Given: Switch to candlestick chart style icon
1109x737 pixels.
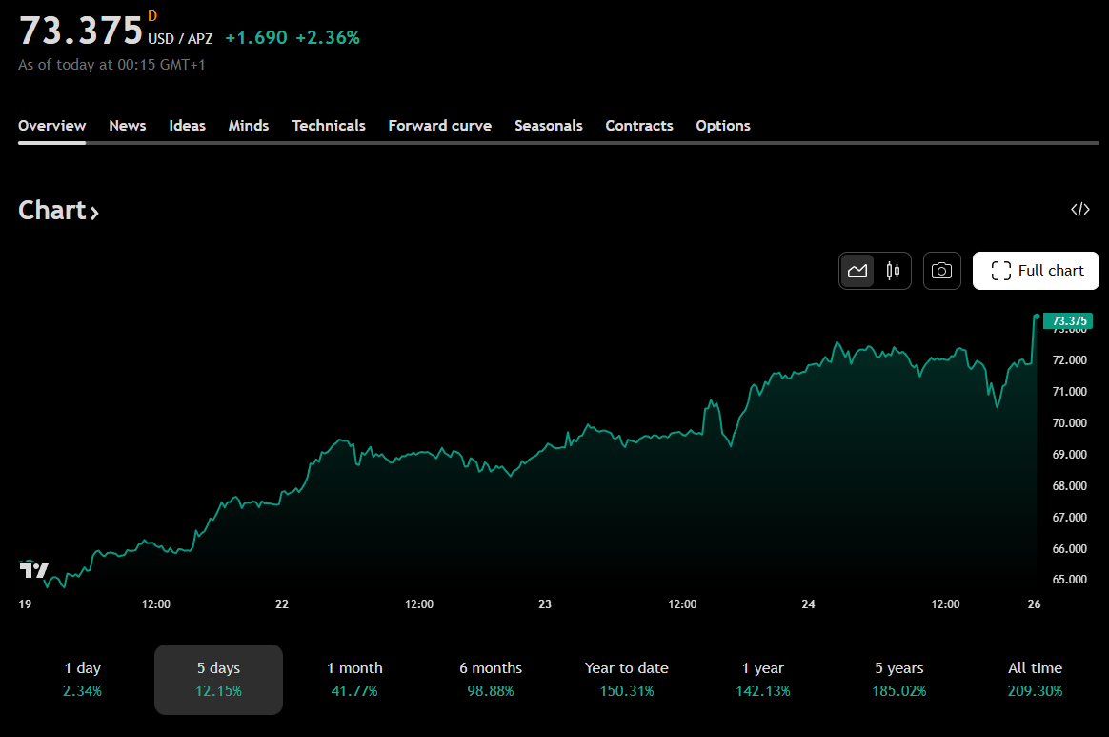Looking at the screenshot, I should pyautogui.click(x=893, y=271).
